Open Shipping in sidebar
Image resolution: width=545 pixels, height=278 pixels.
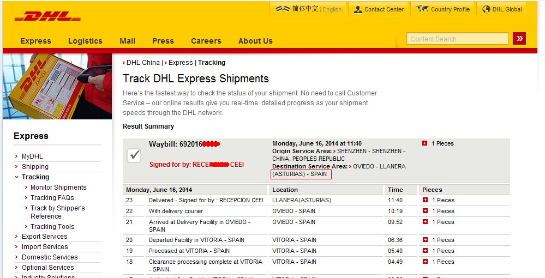pos(35,166)
